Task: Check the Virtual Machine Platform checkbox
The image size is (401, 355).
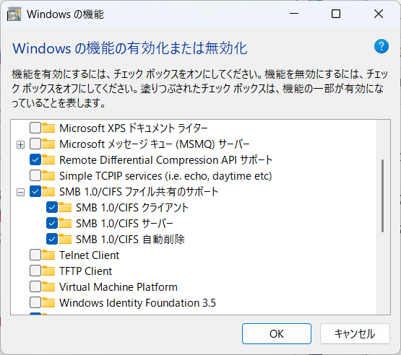Action: [35, 286]
